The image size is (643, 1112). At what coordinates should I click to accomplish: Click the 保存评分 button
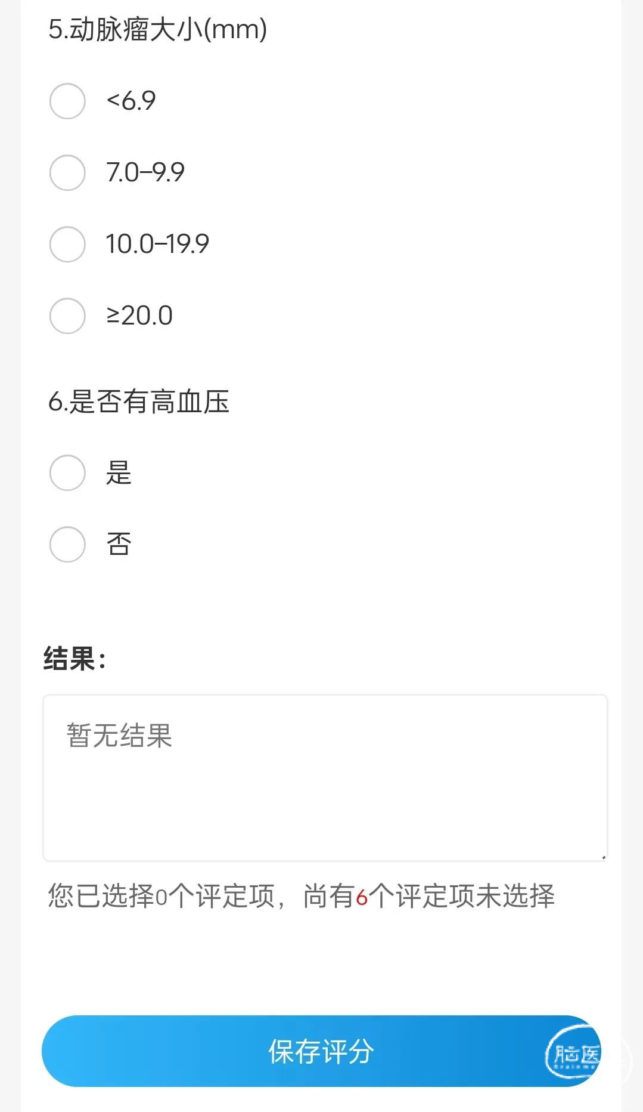click(x=321, y=1051)
